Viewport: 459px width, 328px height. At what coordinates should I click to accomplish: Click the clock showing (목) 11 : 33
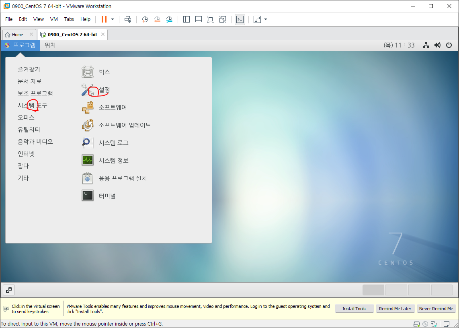(399, 45)
